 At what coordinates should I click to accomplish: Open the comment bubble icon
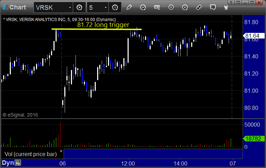[x=213, y=7]
